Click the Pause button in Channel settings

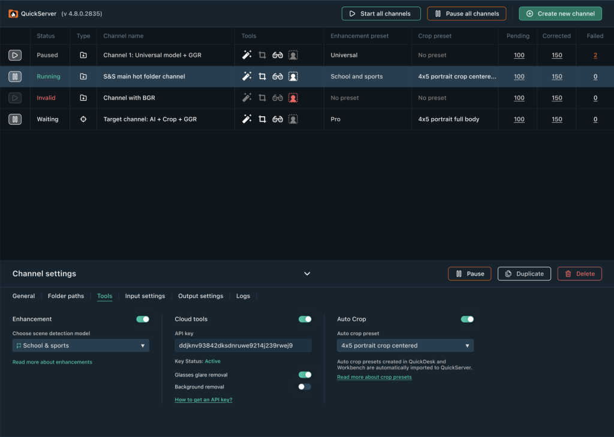(469, 274)
